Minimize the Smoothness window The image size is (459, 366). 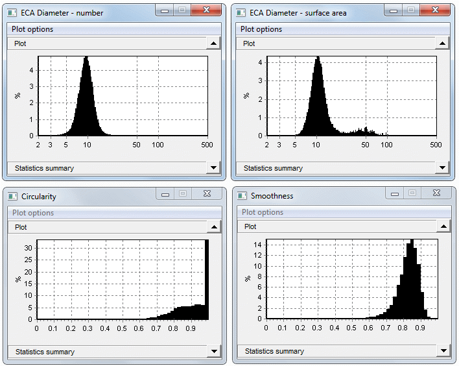[x=394, y=193]
